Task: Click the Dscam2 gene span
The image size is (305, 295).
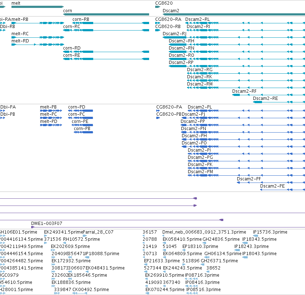Action: point(234,14)
